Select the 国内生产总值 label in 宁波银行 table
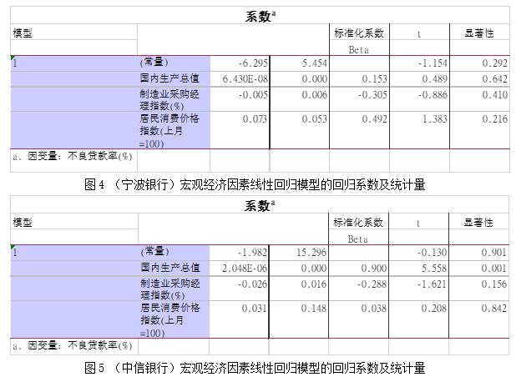 pos(169,78)
